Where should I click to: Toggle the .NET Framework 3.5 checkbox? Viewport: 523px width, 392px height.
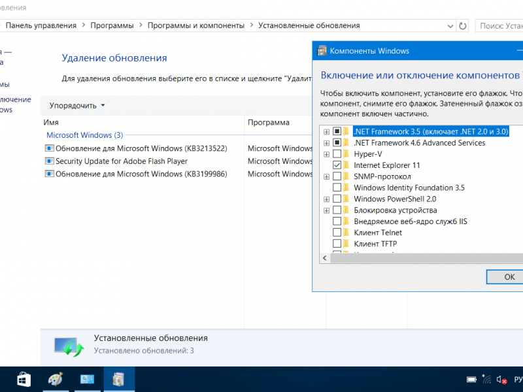coord(337,131)
